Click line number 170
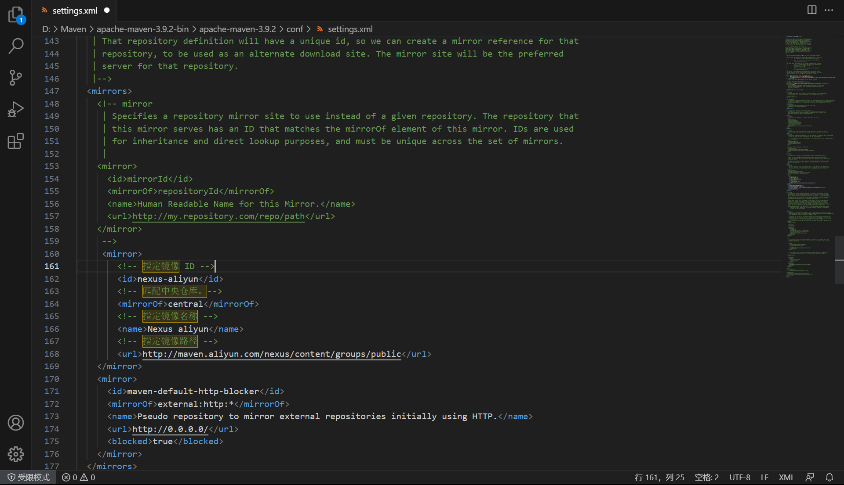The width and height of the screenshot is (844, 485). 51,379
